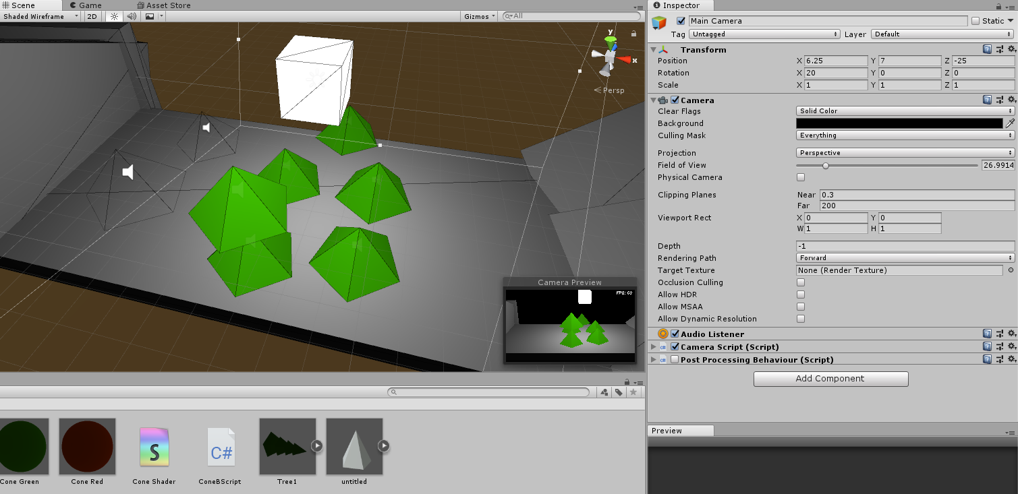Toggle the Static checkbox
1018x494 pixels.
975,21
